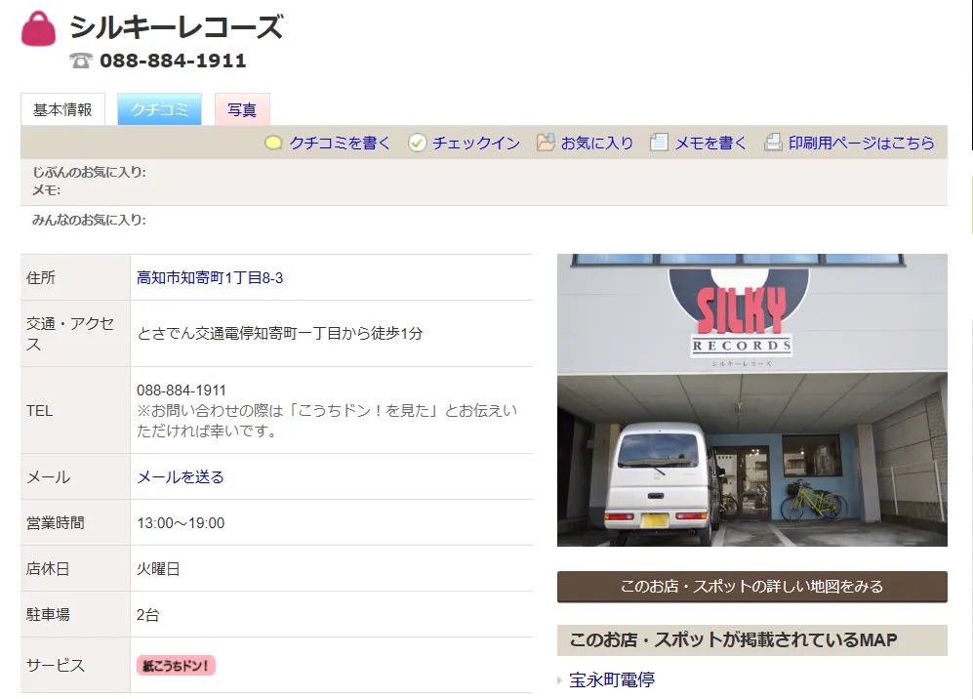Click the green checkmark check-in icon
The width and height of the screenshot is (973, 699).
418,143
